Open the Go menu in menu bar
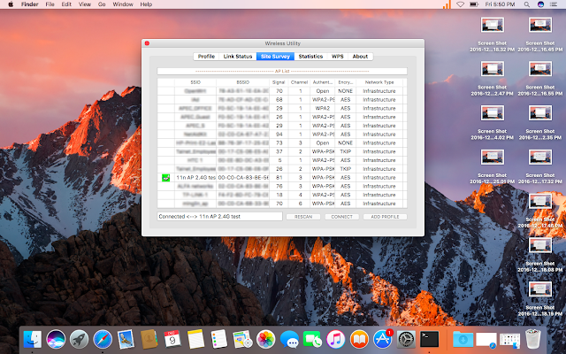This screenshot has height=354, width=566. pos(100,4)
